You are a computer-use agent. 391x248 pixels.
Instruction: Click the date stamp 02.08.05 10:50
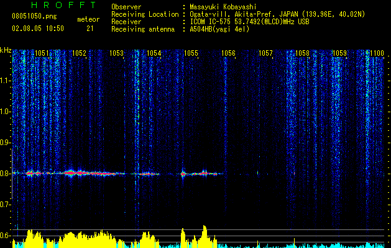38,29
